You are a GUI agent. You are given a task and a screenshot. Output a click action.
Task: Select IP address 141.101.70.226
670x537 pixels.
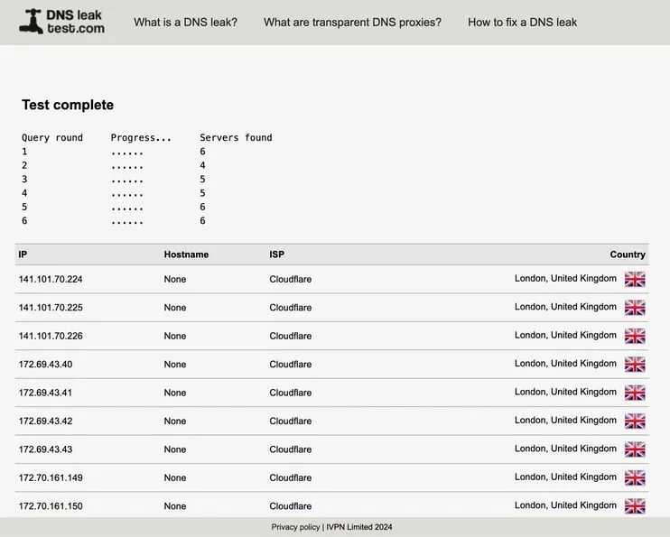point(51,336)
